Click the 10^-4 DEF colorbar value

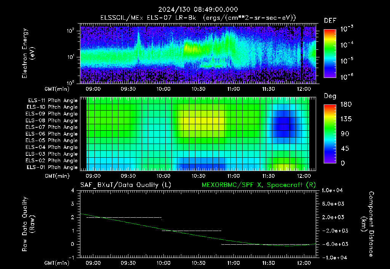pyautogui.click(x=347, y=45)
